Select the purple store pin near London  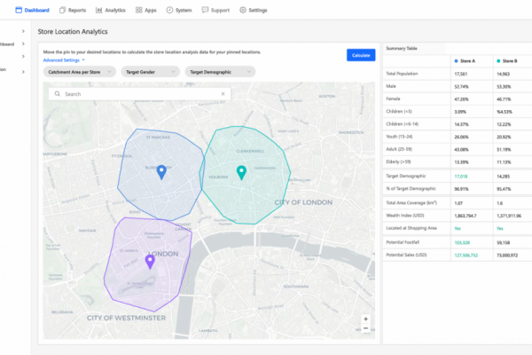[x=149, y=261]
